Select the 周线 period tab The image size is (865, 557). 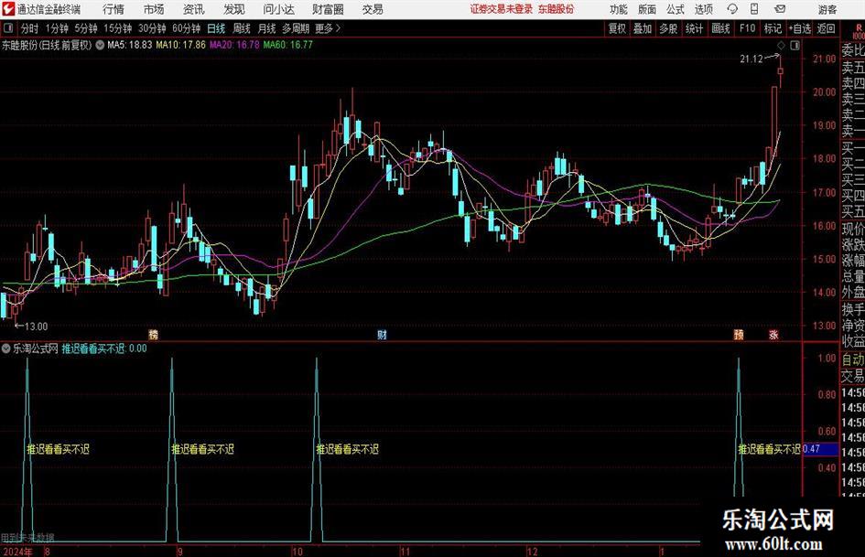pyautogui.click(x=241, y=28)
